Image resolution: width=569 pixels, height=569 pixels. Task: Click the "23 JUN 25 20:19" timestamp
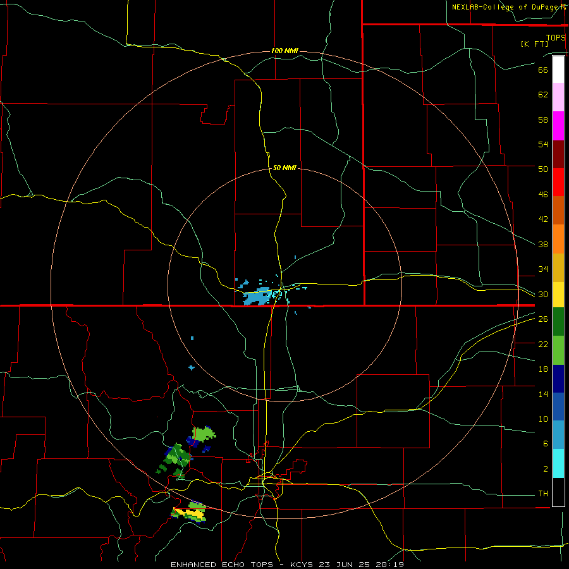coord(362,565)
